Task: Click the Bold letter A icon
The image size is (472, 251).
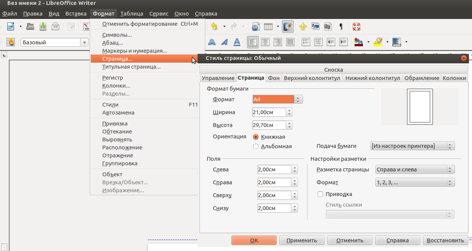Action: [212, 42]
